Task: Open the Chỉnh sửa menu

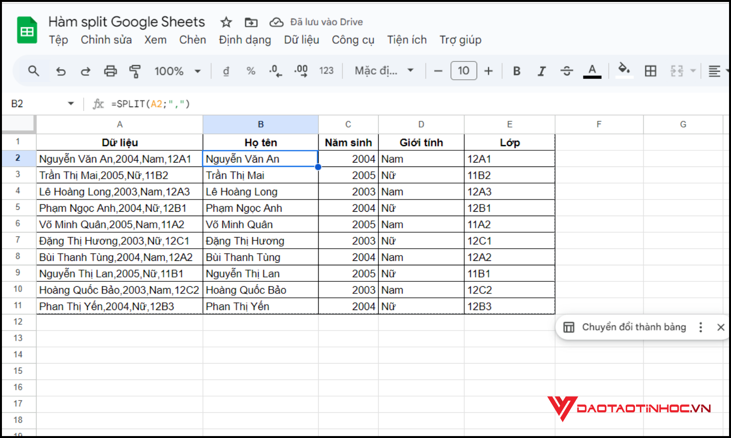Action: click(106, 40)
